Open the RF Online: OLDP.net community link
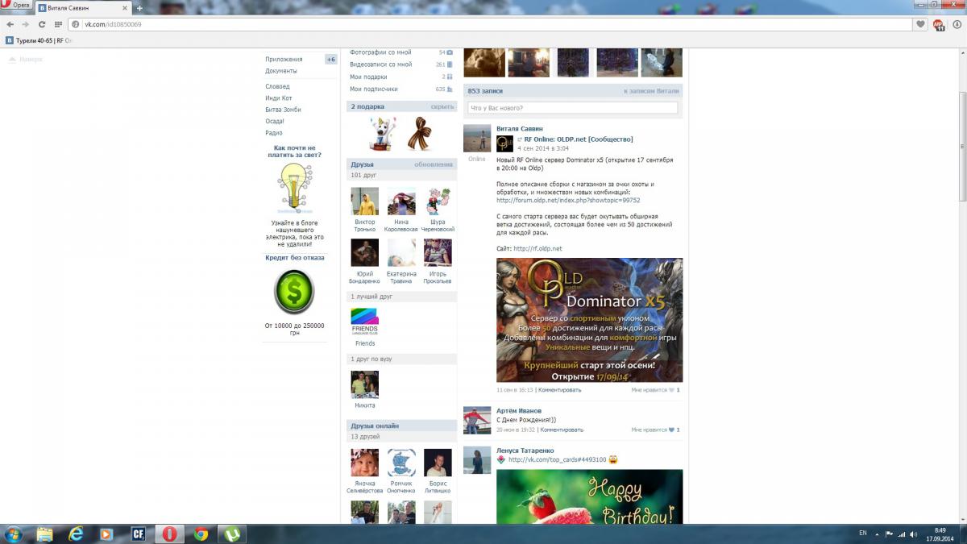Screen dimensions: 967x544 579,139
